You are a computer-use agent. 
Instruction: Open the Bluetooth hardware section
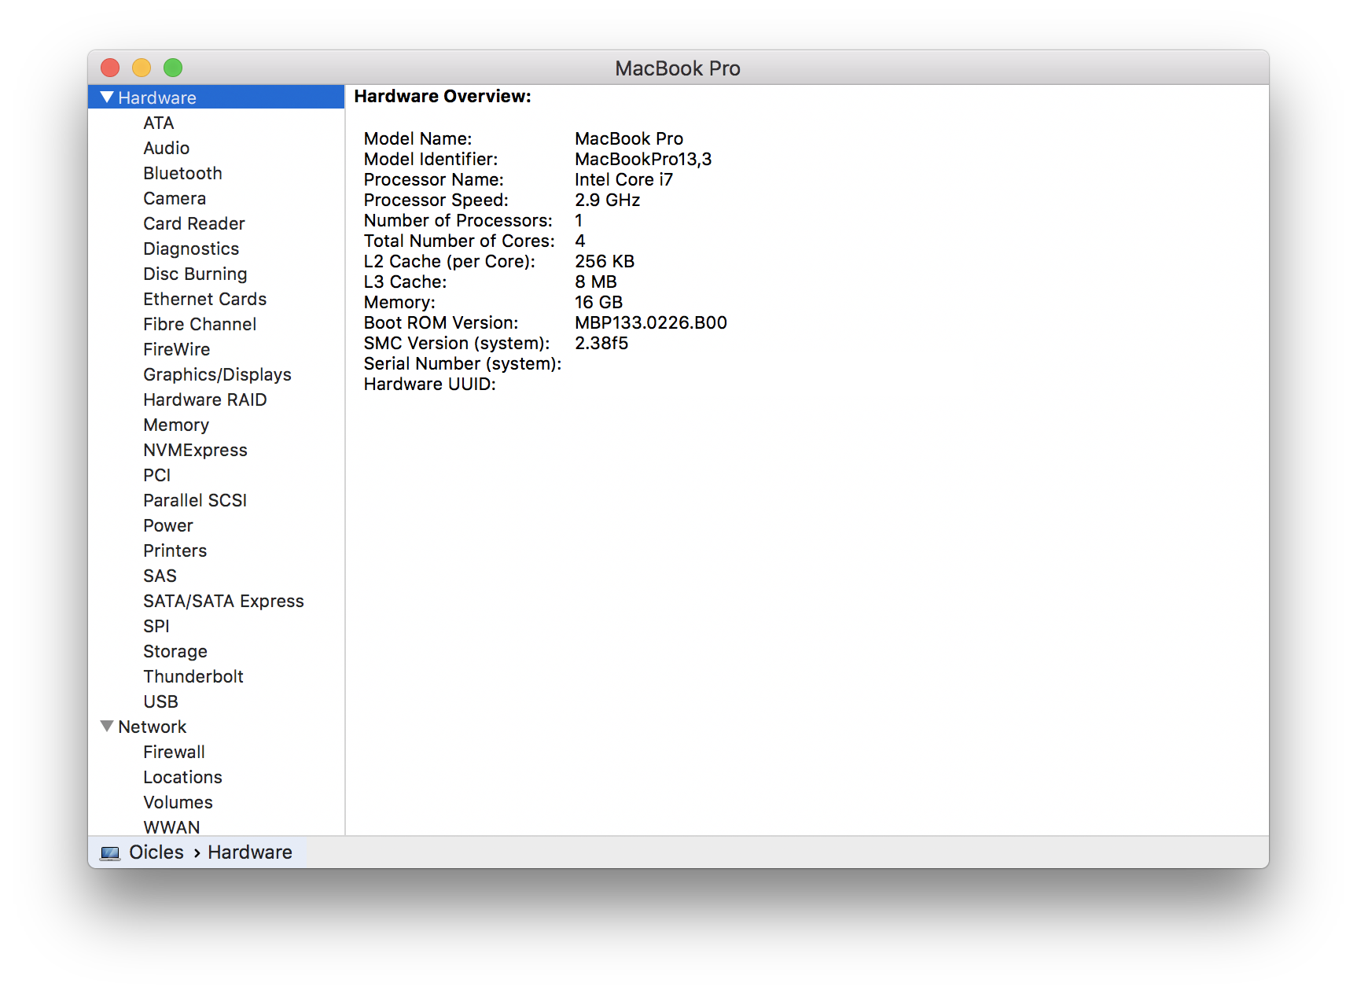[x=182, y=173]
